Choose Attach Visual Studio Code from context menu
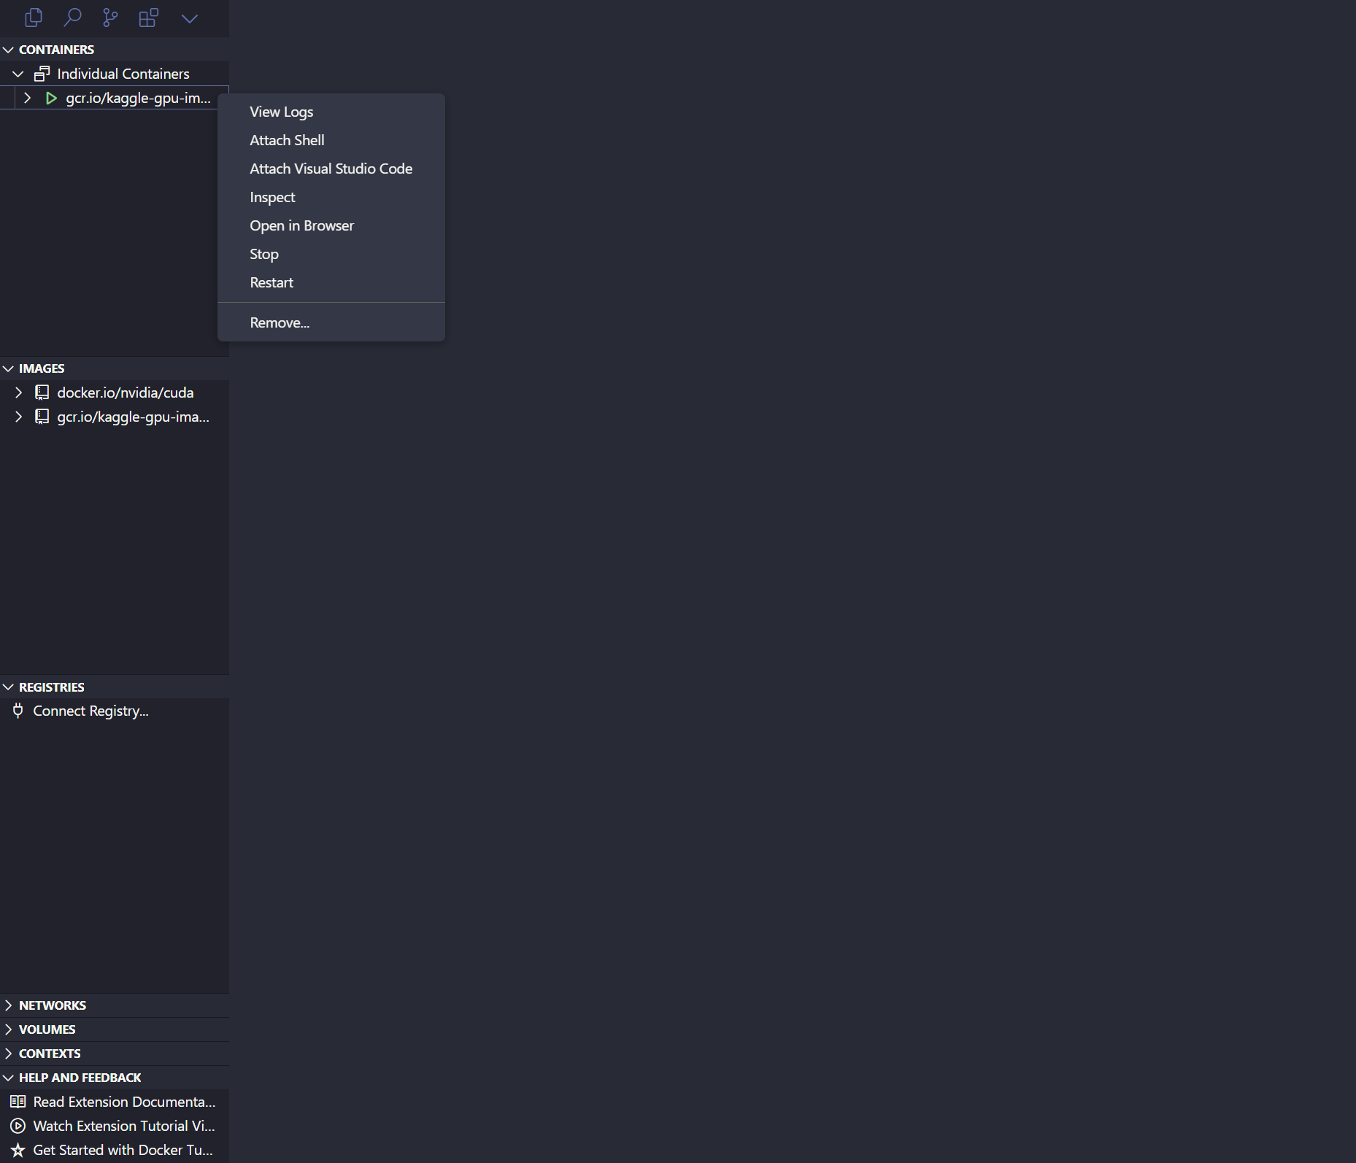This screenshot has width=1356, height=1163. tap(331, 168)
